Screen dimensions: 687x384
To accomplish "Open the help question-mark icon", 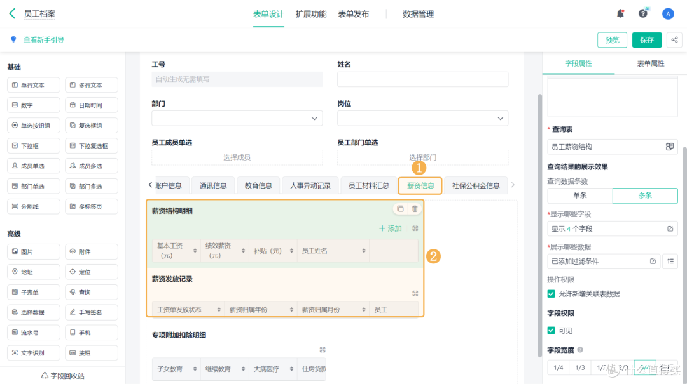I will [642, 13].
